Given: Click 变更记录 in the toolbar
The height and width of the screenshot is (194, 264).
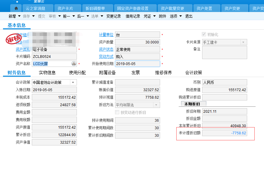Looking at the screenshot, I should click(x=114, y=16).
